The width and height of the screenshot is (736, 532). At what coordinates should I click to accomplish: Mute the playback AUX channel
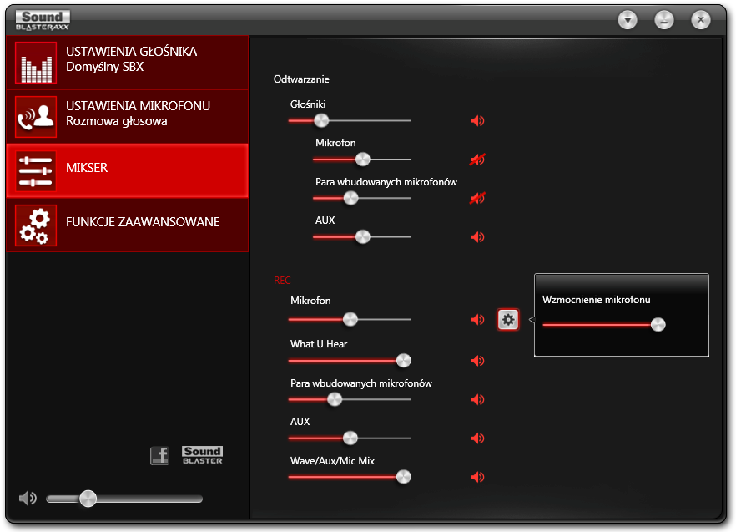point(477,237)
